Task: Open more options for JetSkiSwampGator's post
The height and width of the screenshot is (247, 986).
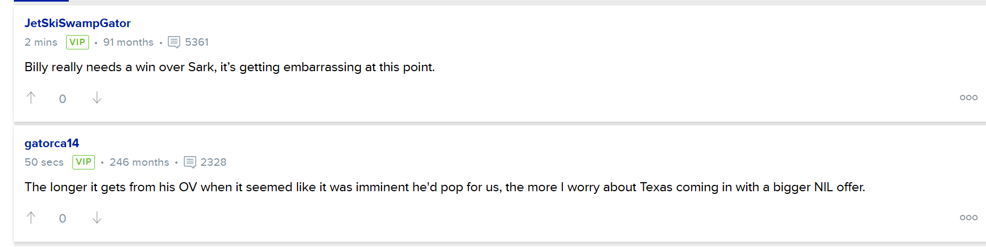Action: coord(968,98)
